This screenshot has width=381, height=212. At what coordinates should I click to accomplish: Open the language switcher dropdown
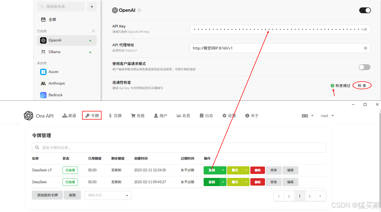tap(308, 116)
